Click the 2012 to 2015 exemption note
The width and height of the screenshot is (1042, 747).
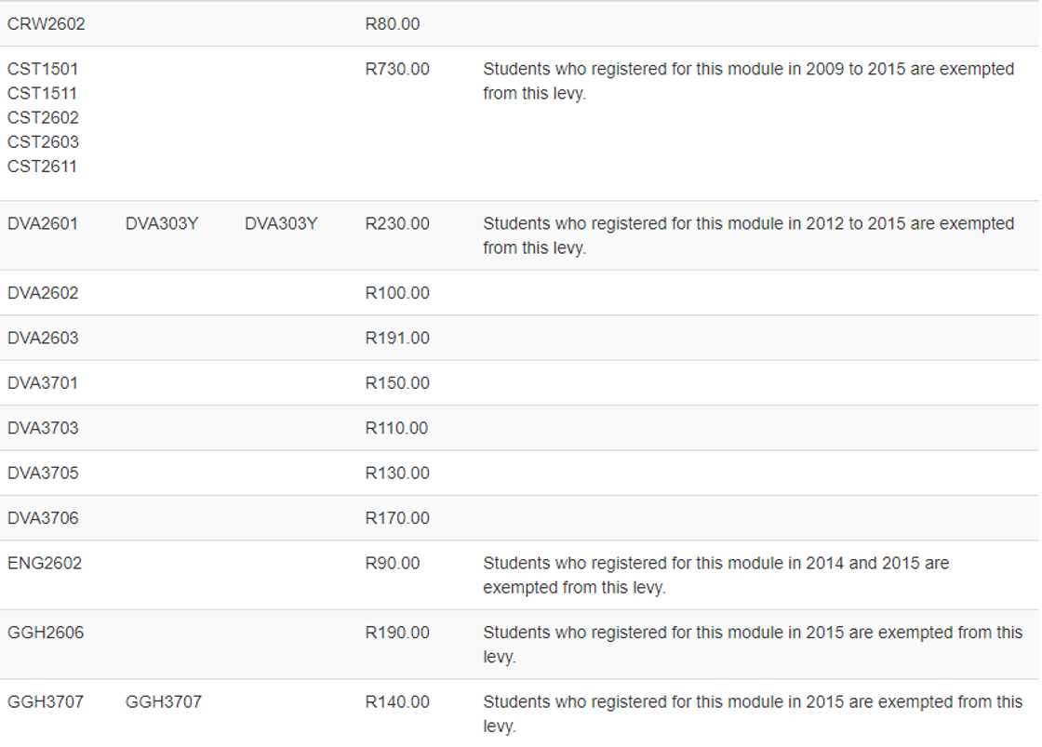pyautogui.click(x=748, y=235)
